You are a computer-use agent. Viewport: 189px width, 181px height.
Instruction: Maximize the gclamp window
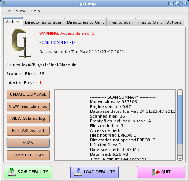[178, 4]
